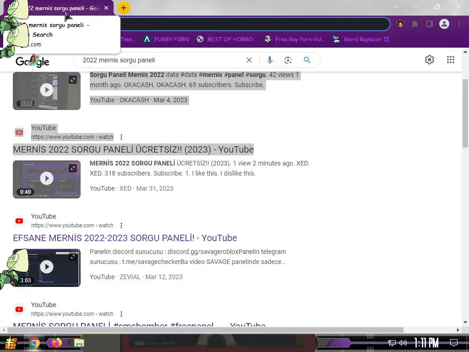Open the Free Gay Porn Vid... bookmark
Viewport: 469px width, 352px height.
pyautogui.click(x=294, y=39)
